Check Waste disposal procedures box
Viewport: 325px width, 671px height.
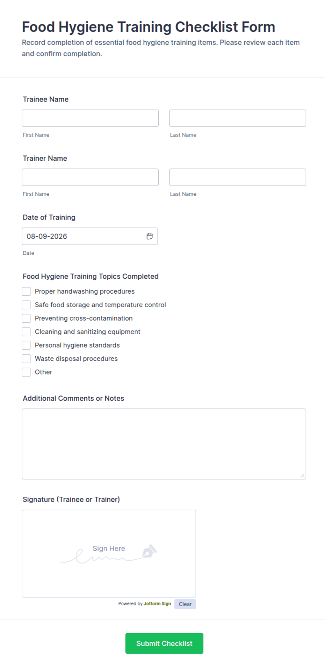pyautogui.click(x=26, y=359)
